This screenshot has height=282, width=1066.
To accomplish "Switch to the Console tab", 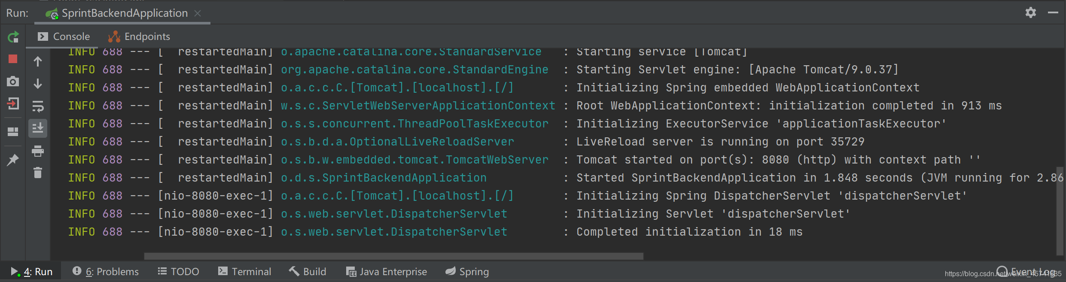I will [64, 36].
